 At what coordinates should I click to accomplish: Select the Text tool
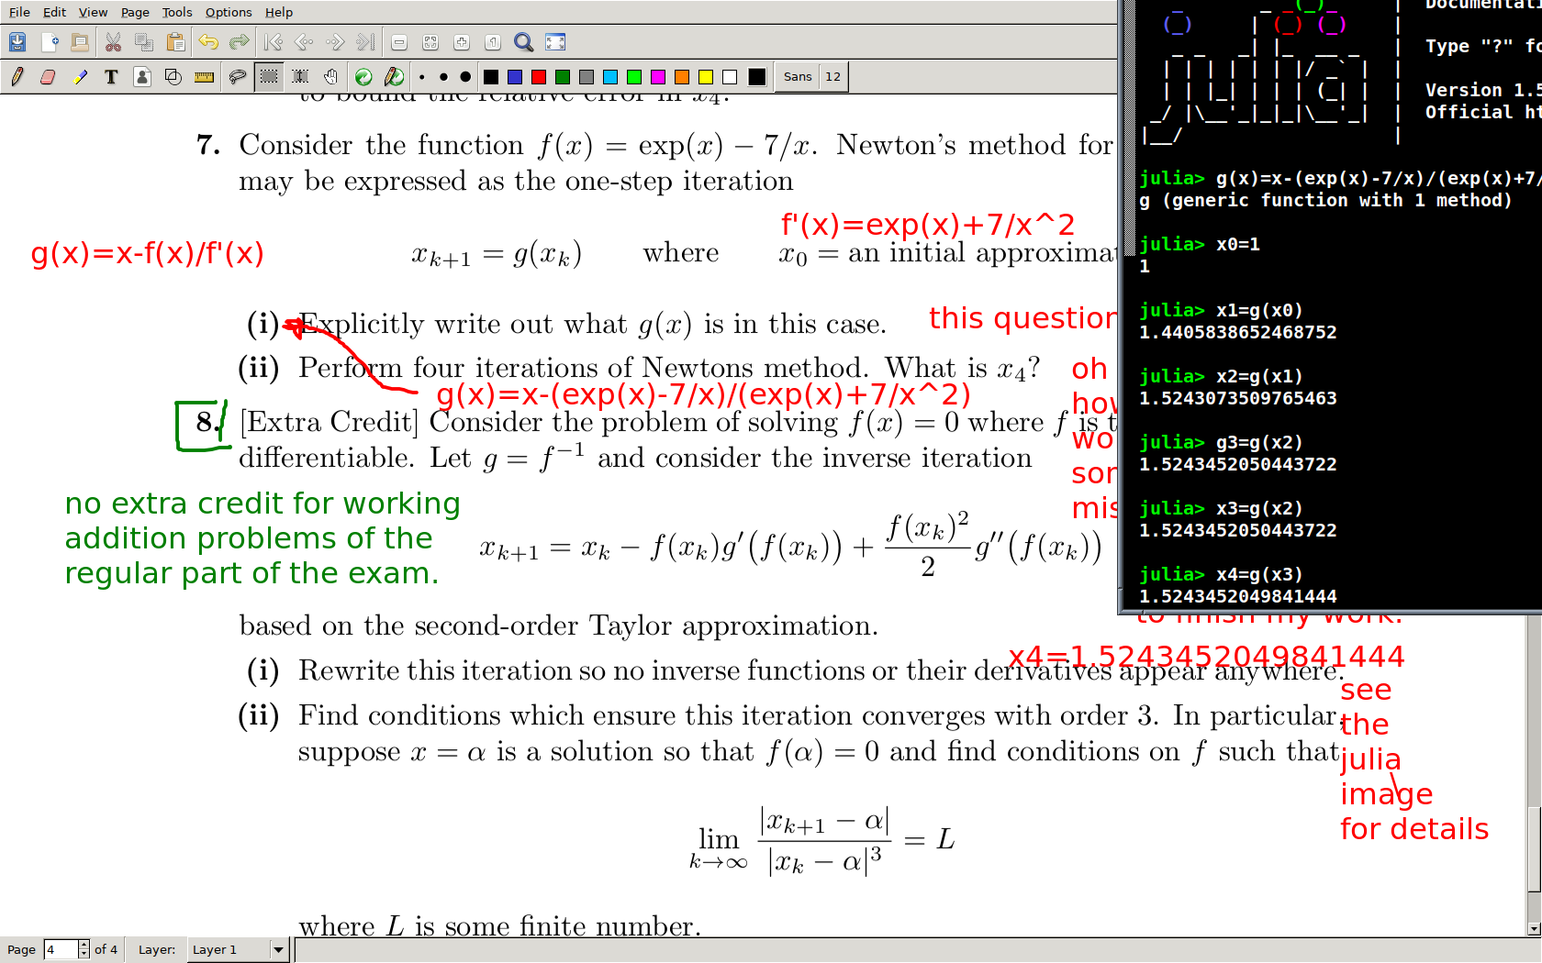click(x=111, y=77)
